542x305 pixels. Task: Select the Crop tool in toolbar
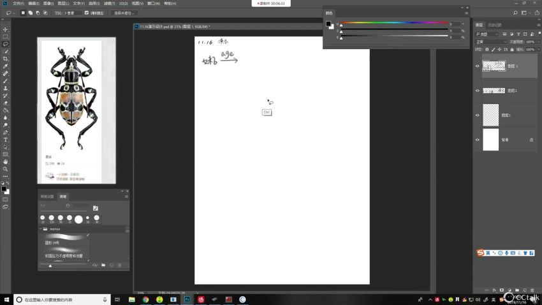coord(6,59)
